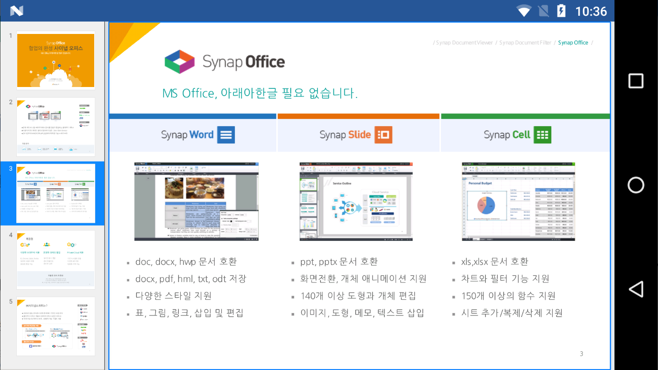Tap the no-SIM status icon
The width and height of the screenshot is (658, 370).
point(543,11)
